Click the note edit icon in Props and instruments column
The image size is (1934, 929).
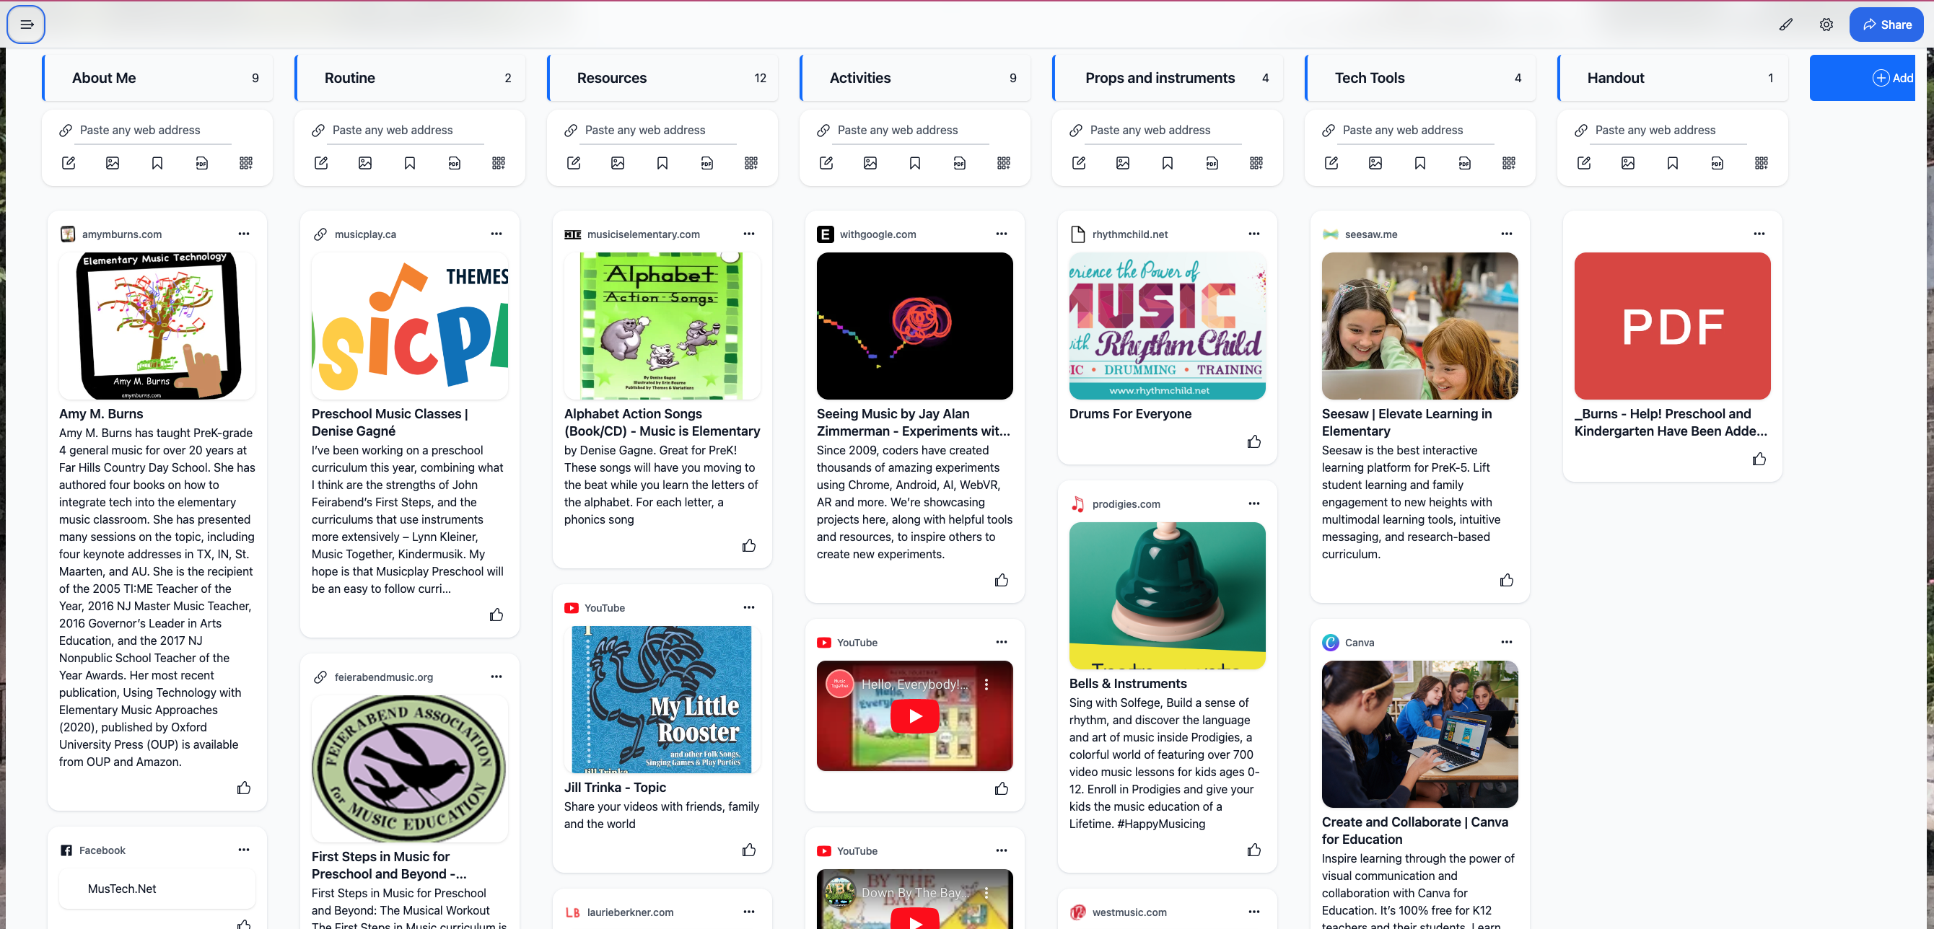coord(1079,163)
